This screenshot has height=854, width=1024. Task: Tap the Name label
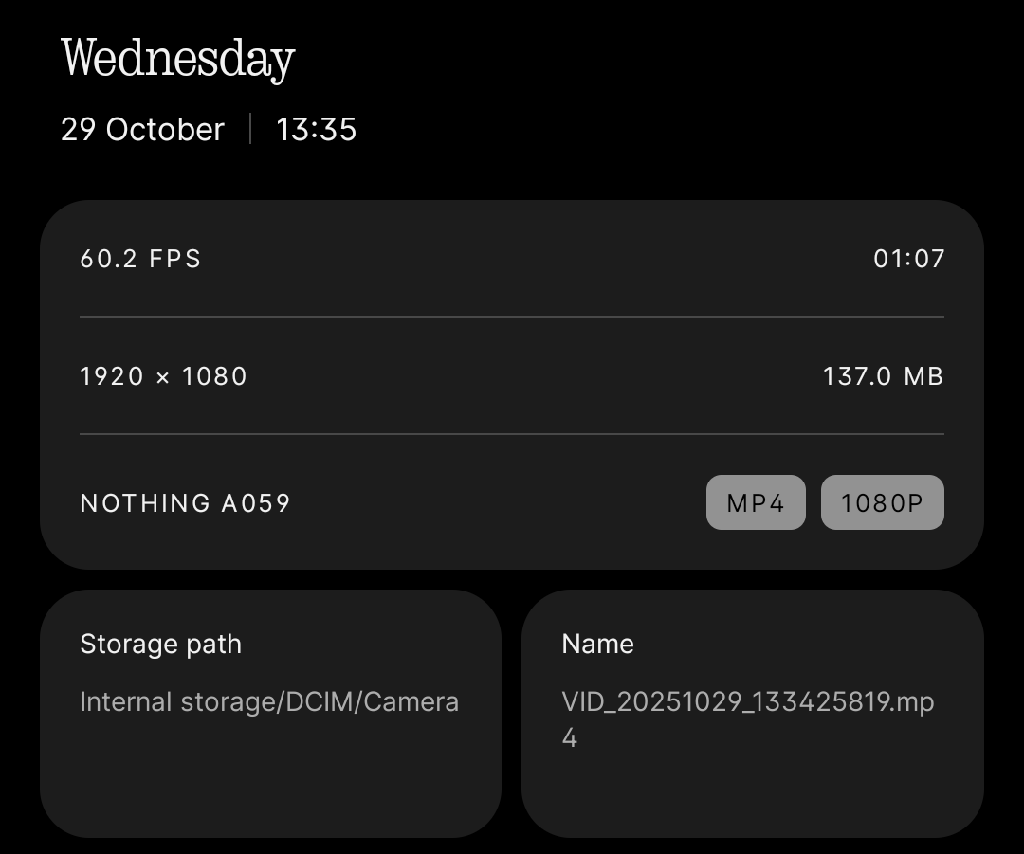(597, 645)
